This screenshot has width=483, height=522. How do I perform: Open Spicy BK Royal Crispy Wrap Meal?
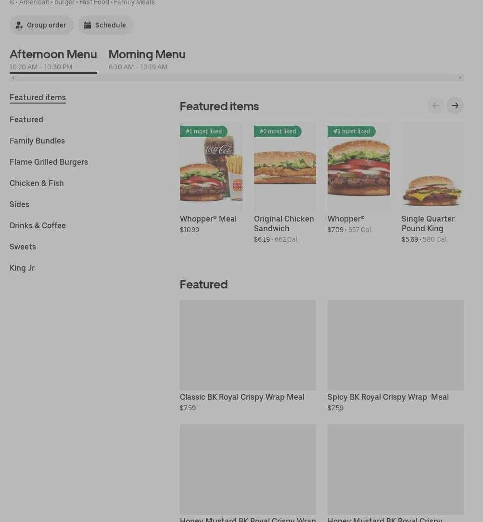pos(395,345)
